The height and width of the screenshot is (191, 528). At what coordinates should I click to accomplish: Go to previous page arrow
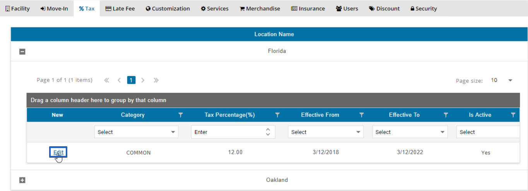[x=119, y=80]
